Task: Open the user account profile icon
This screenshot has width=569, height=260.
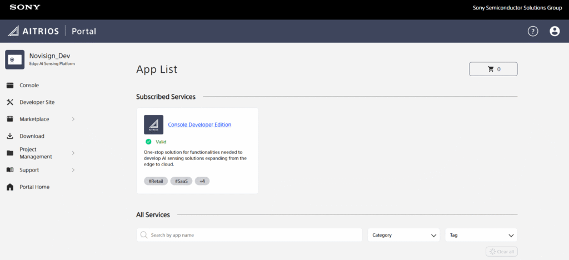Action: 555,31
